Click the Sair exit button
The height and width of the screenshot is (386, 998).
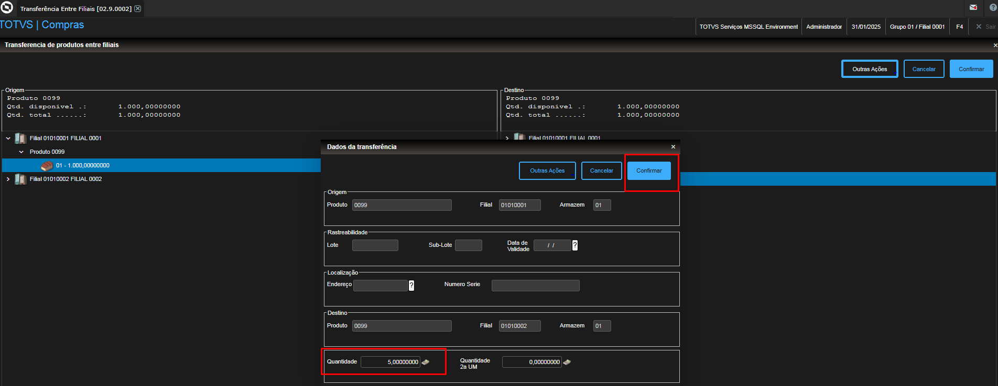pos(986,27)
